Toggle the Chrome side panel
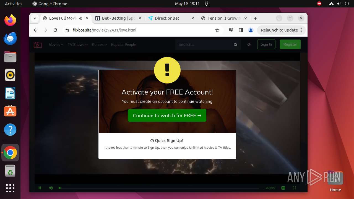Screen dimensions: 354x199 [x=241, y=30]
